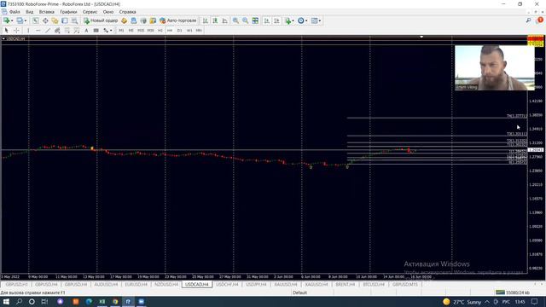Viewport: 546px width, 307px height.
Task: Open the Strategy Tester icon
Action: coord(74,20)
